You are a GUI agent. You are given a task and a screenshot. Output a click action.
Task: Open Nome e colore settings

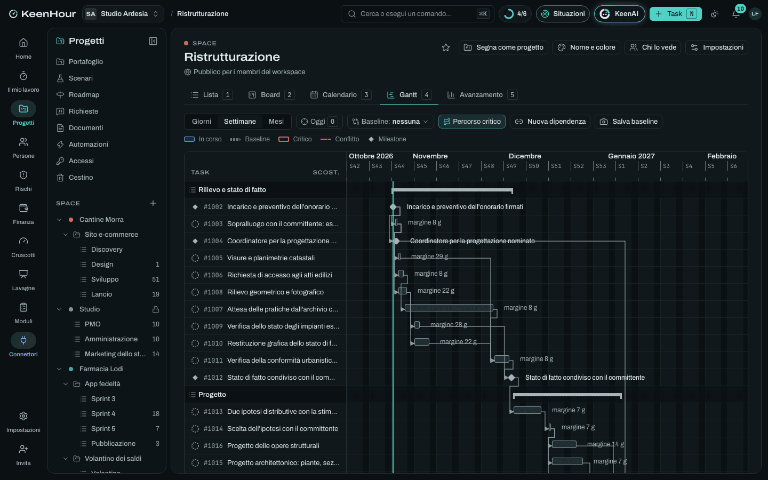click(x=586, y=47)
